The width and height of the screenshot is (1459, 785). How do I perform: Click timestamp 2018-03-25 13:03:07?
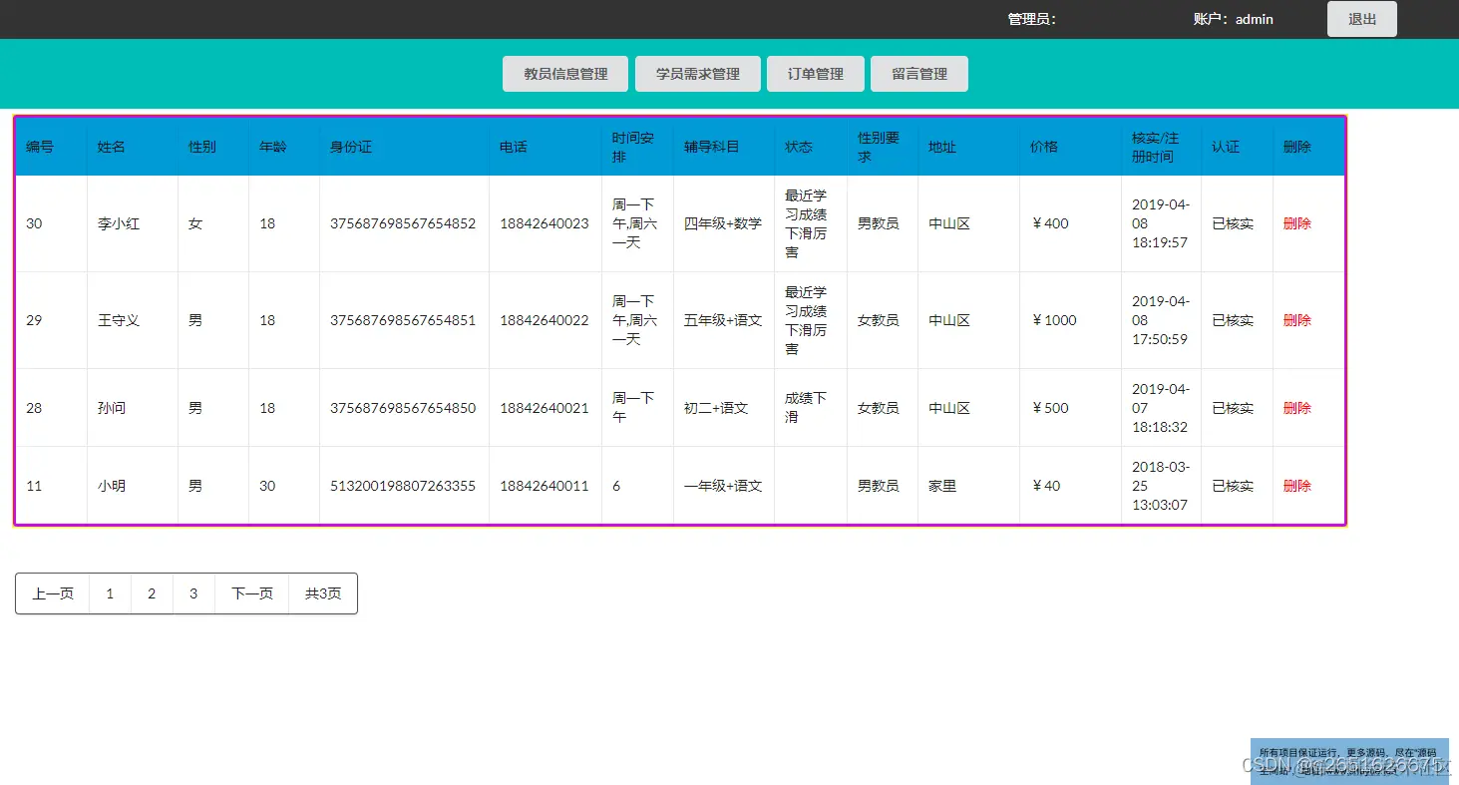1161,486
